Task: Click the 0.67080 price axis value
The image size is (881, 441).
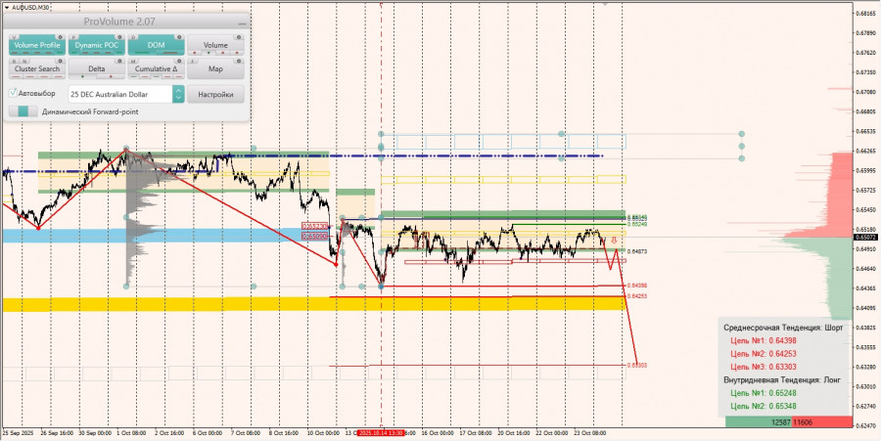Action: (864, 92)
